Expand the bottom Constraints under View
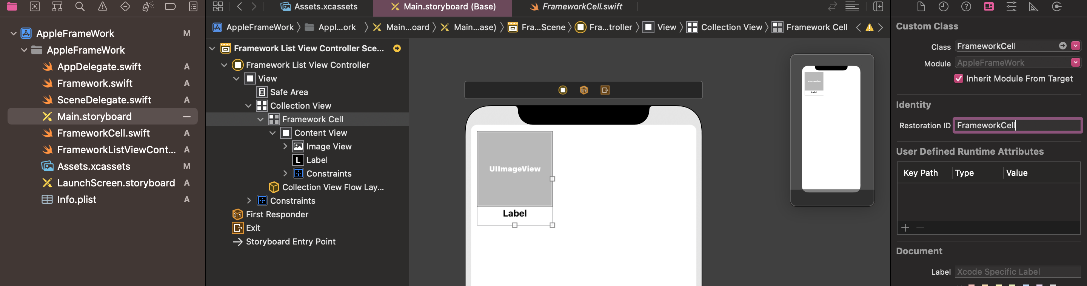The height and width of the screenshot is (286, 1087). [249, 200]
